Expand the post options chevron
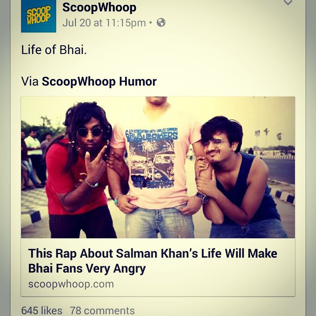This screenshot has height=316, width=316. pos(288,3)
